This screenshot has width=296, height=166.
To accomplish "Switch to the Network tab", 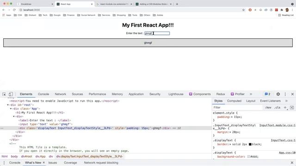I will coord(61,94).
